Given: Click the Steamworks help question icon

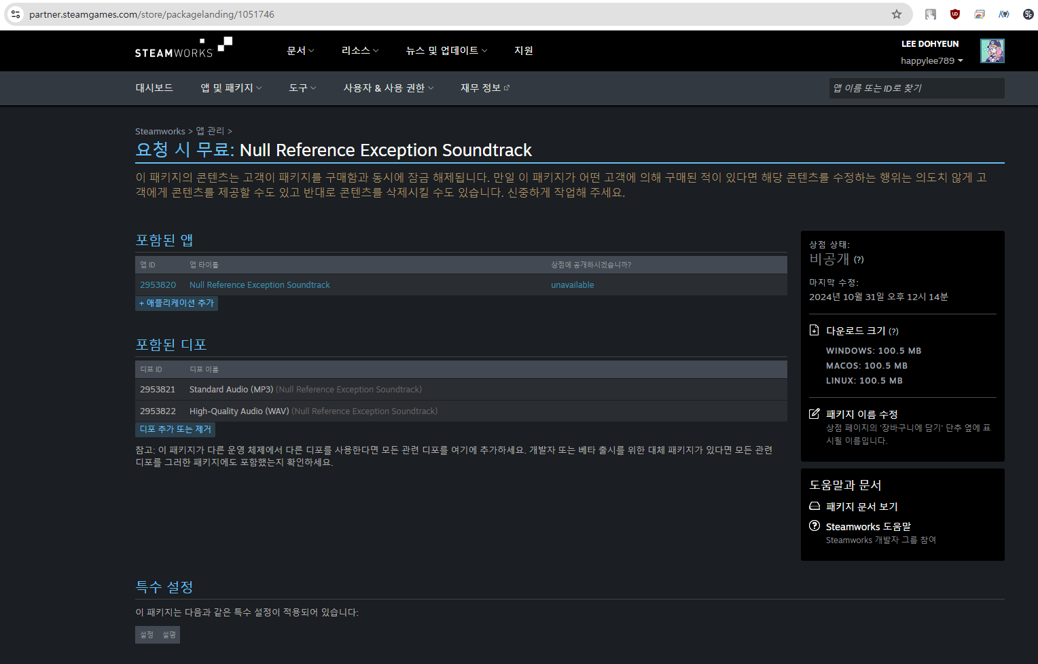Looking at the screenshot, I should click(x=815, y=525).
